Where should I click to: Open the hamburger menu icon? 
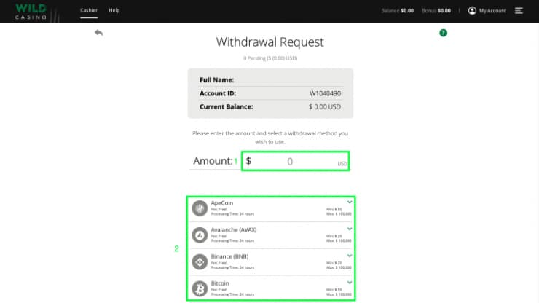pos(519,11)
